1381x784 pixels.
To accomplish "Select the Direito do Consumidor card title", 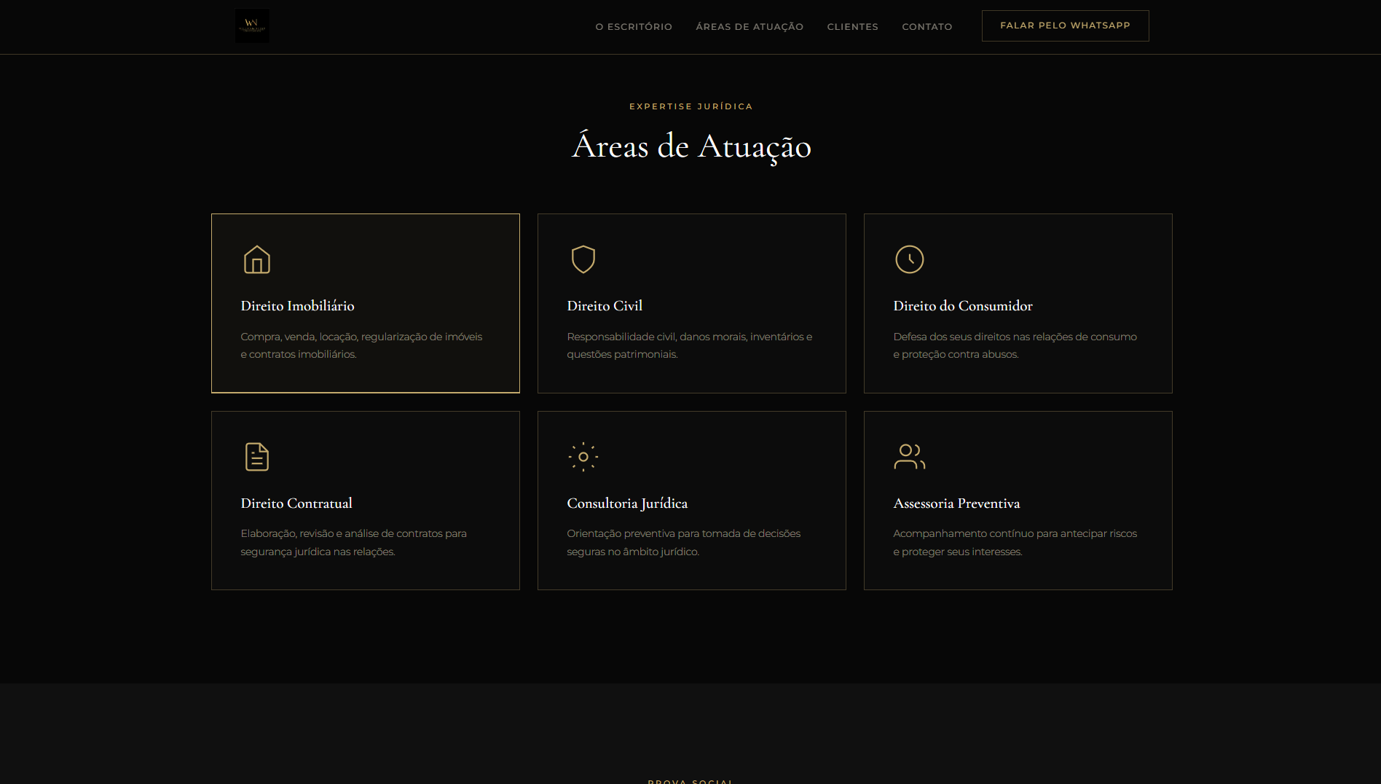I will pyautogui.click(x=963, y=306).
